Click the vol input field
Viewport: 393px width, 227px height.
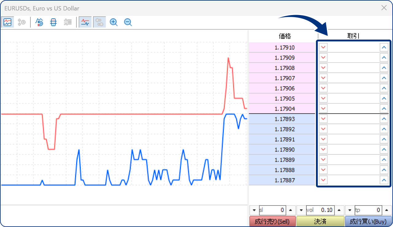(x=320, y=210)
